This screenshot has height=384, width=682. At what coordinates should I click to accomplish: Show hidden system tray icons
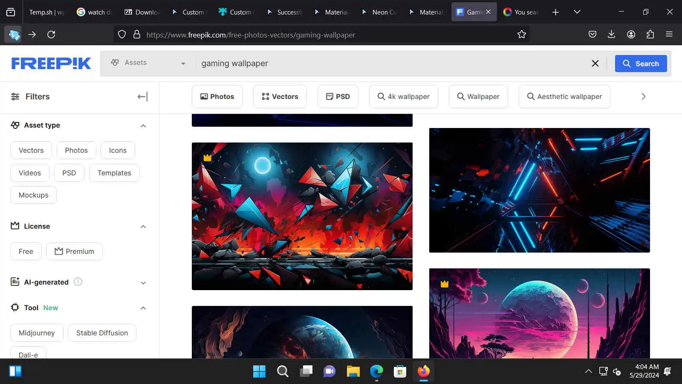pyautogui.click(x=589, y=371)
